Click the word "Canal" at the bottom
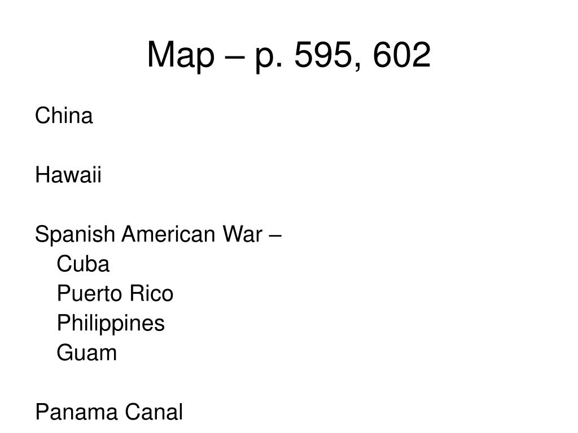578x433 pixels. [154, 412]
